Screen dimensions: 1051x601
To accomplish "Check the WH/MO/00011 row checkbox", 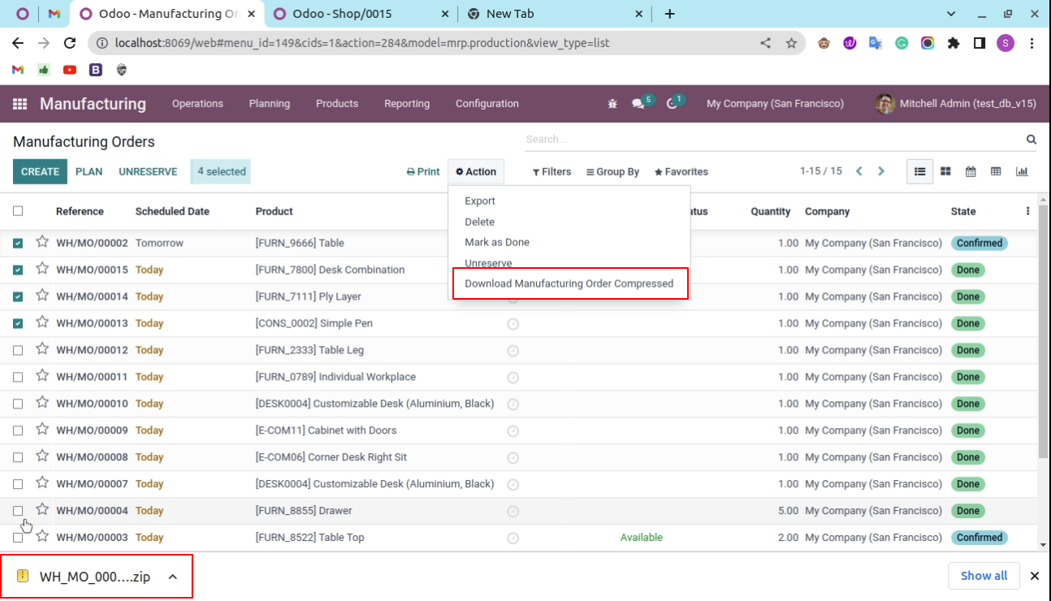I will pos(18,377).
